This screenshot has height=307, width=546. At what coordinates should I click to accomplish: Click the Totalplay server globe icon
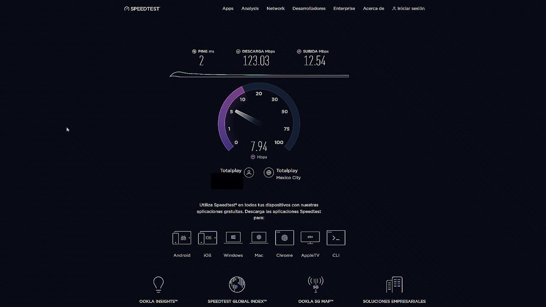coord(269,172)
